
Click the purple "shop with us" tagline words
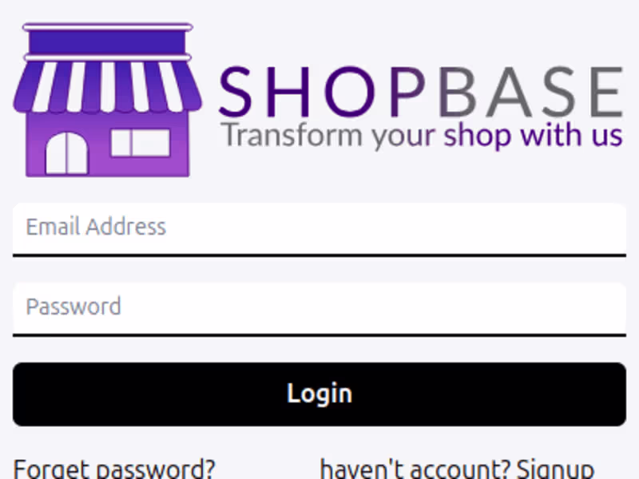point(533,135)
